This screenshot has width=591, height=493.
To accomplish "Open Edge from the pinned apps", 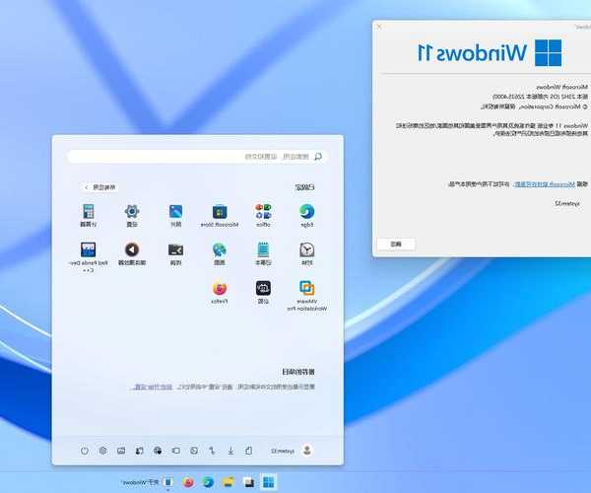I will click(306, 215).
